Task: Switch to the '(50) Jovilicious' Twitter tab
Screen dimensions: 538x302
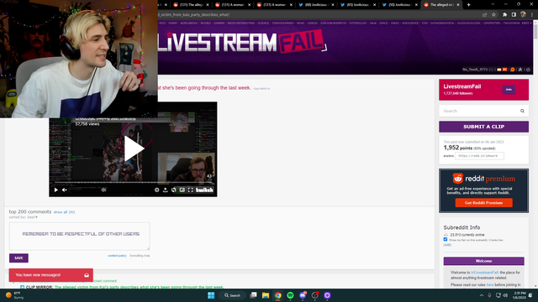Action: [x=400, y=5]
